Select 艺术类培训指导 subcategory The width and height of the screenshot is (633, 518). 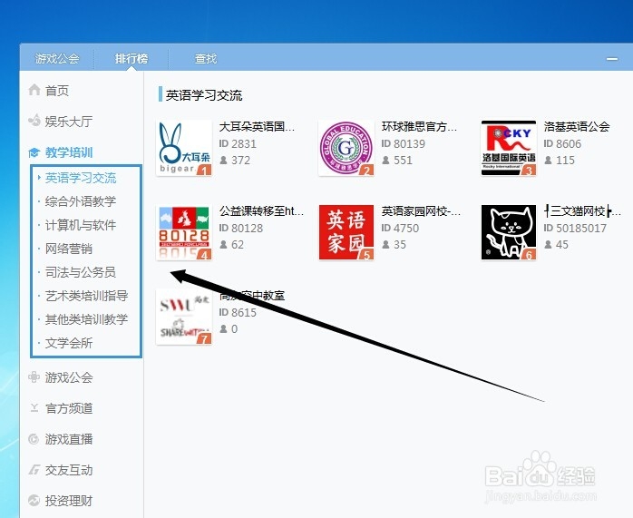pos(87,296)
